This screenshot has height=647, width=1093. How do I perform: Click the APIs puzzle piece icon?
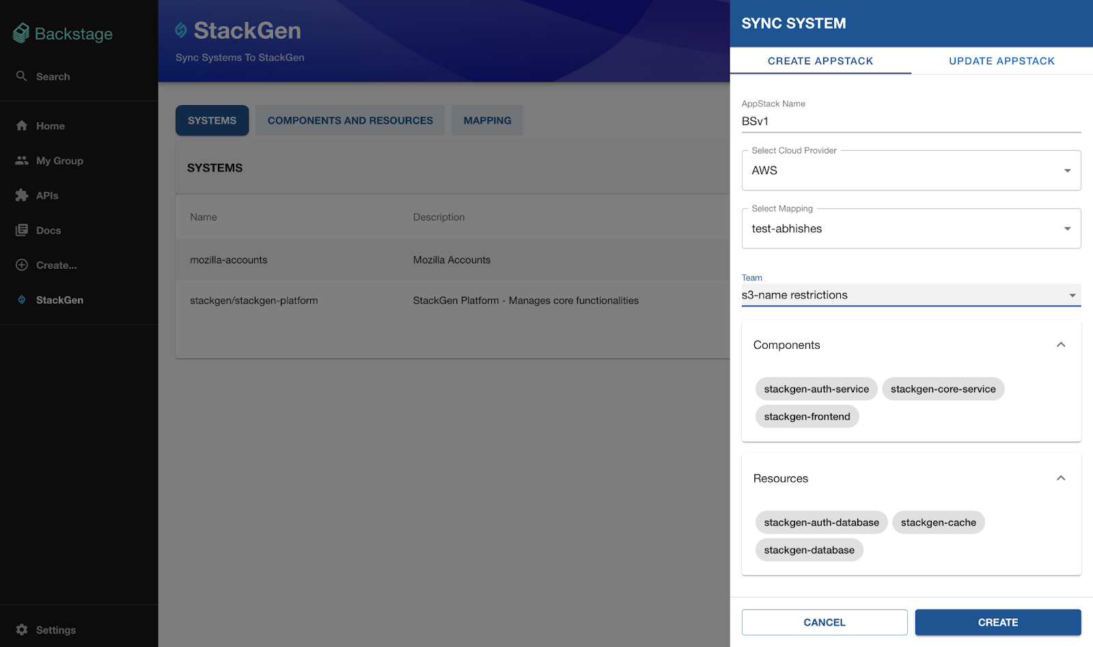pos(22,195)
